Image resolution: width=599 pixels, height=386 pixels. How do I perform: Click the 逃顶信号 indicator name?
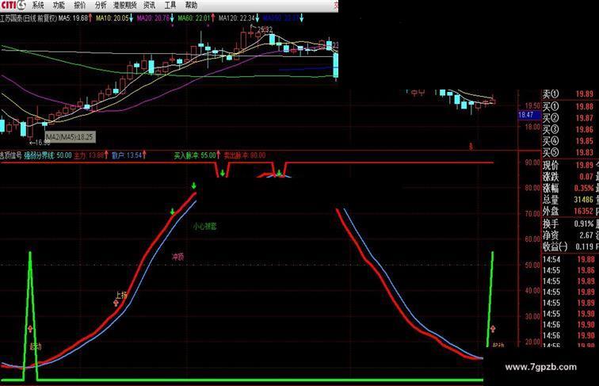(11, 155)
